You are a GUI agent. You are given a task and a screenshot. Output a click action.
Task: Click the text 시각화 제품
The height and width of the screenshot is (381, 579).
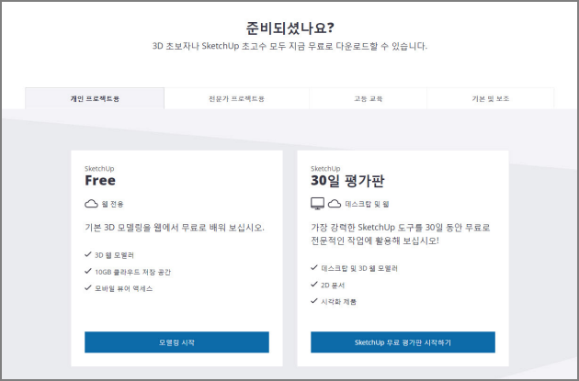338,302
